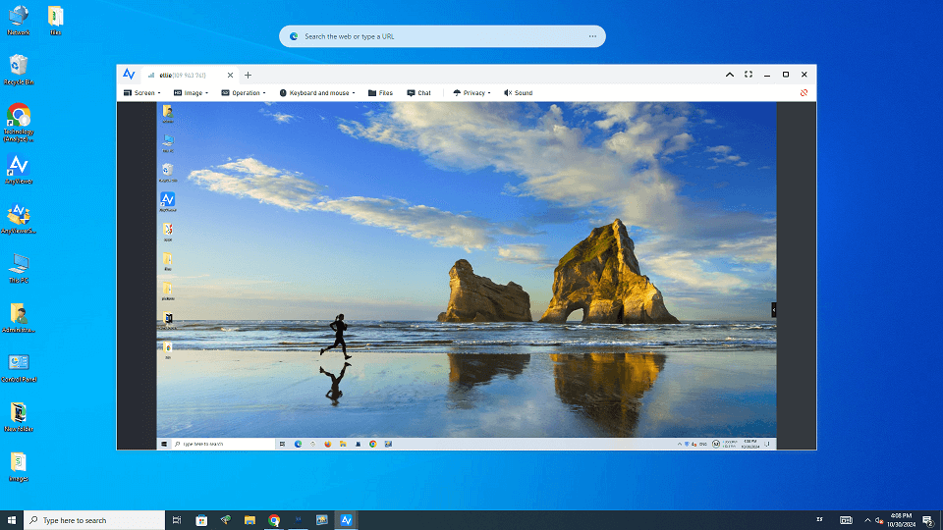Screen dimensions: 943x530
Task: Click AnyViewer icon in local taskbar
Action: coord(346,520)
